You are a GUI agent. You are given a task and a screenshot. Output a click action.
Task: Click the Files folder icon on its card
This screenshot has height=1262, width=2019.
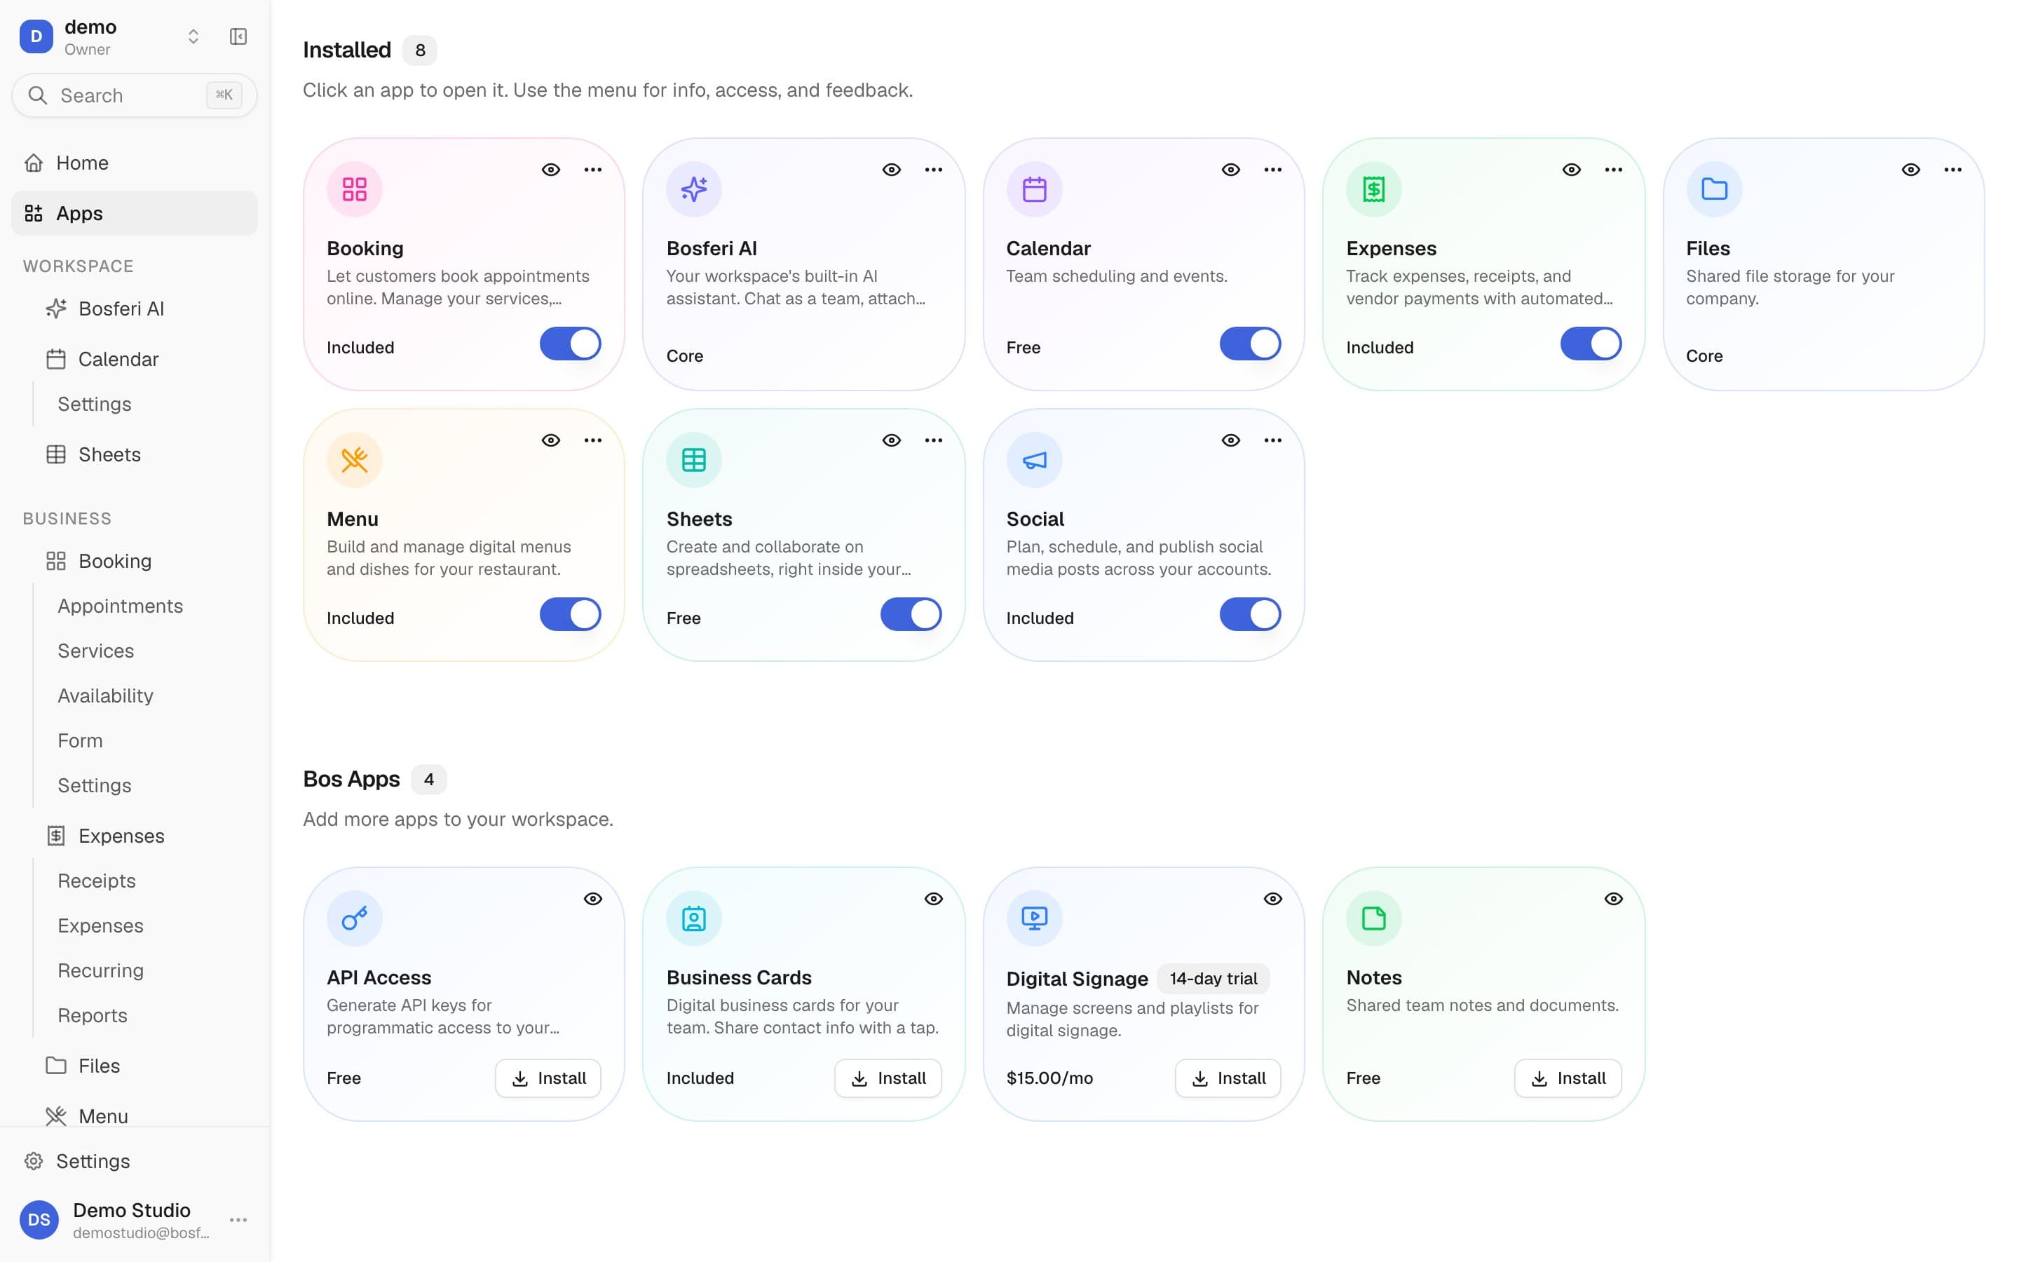pos(1715,189)
